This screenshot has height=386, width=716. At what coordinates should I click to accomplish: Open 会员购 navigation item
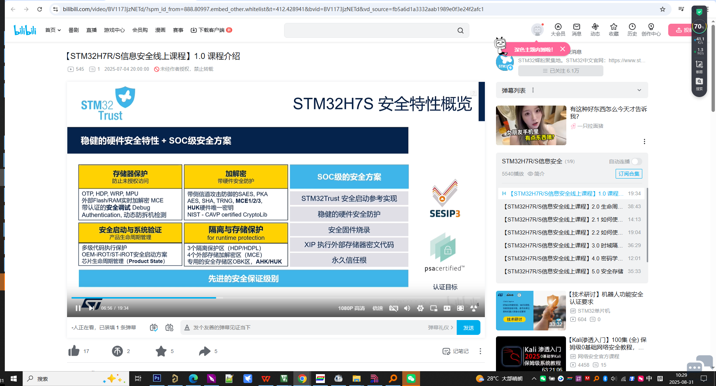[x=140, y=30]
